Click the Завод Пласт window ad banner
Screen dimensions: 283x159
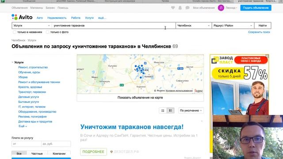pos(239,85)
